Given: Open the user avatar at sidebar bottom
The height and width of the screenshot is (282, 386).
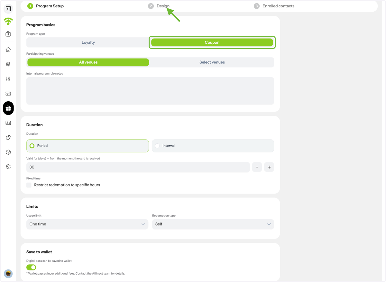Looking at the screenshot, I should click(x=8, y=274).
